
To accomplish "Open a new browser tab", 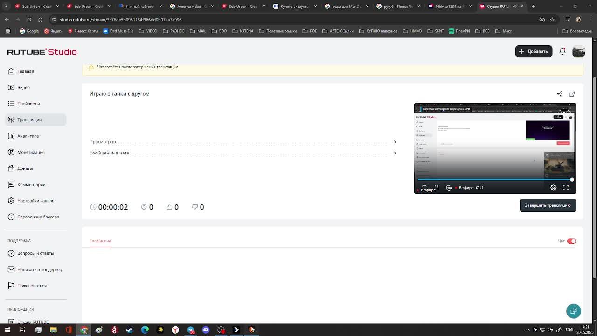I will click(533, 7).
